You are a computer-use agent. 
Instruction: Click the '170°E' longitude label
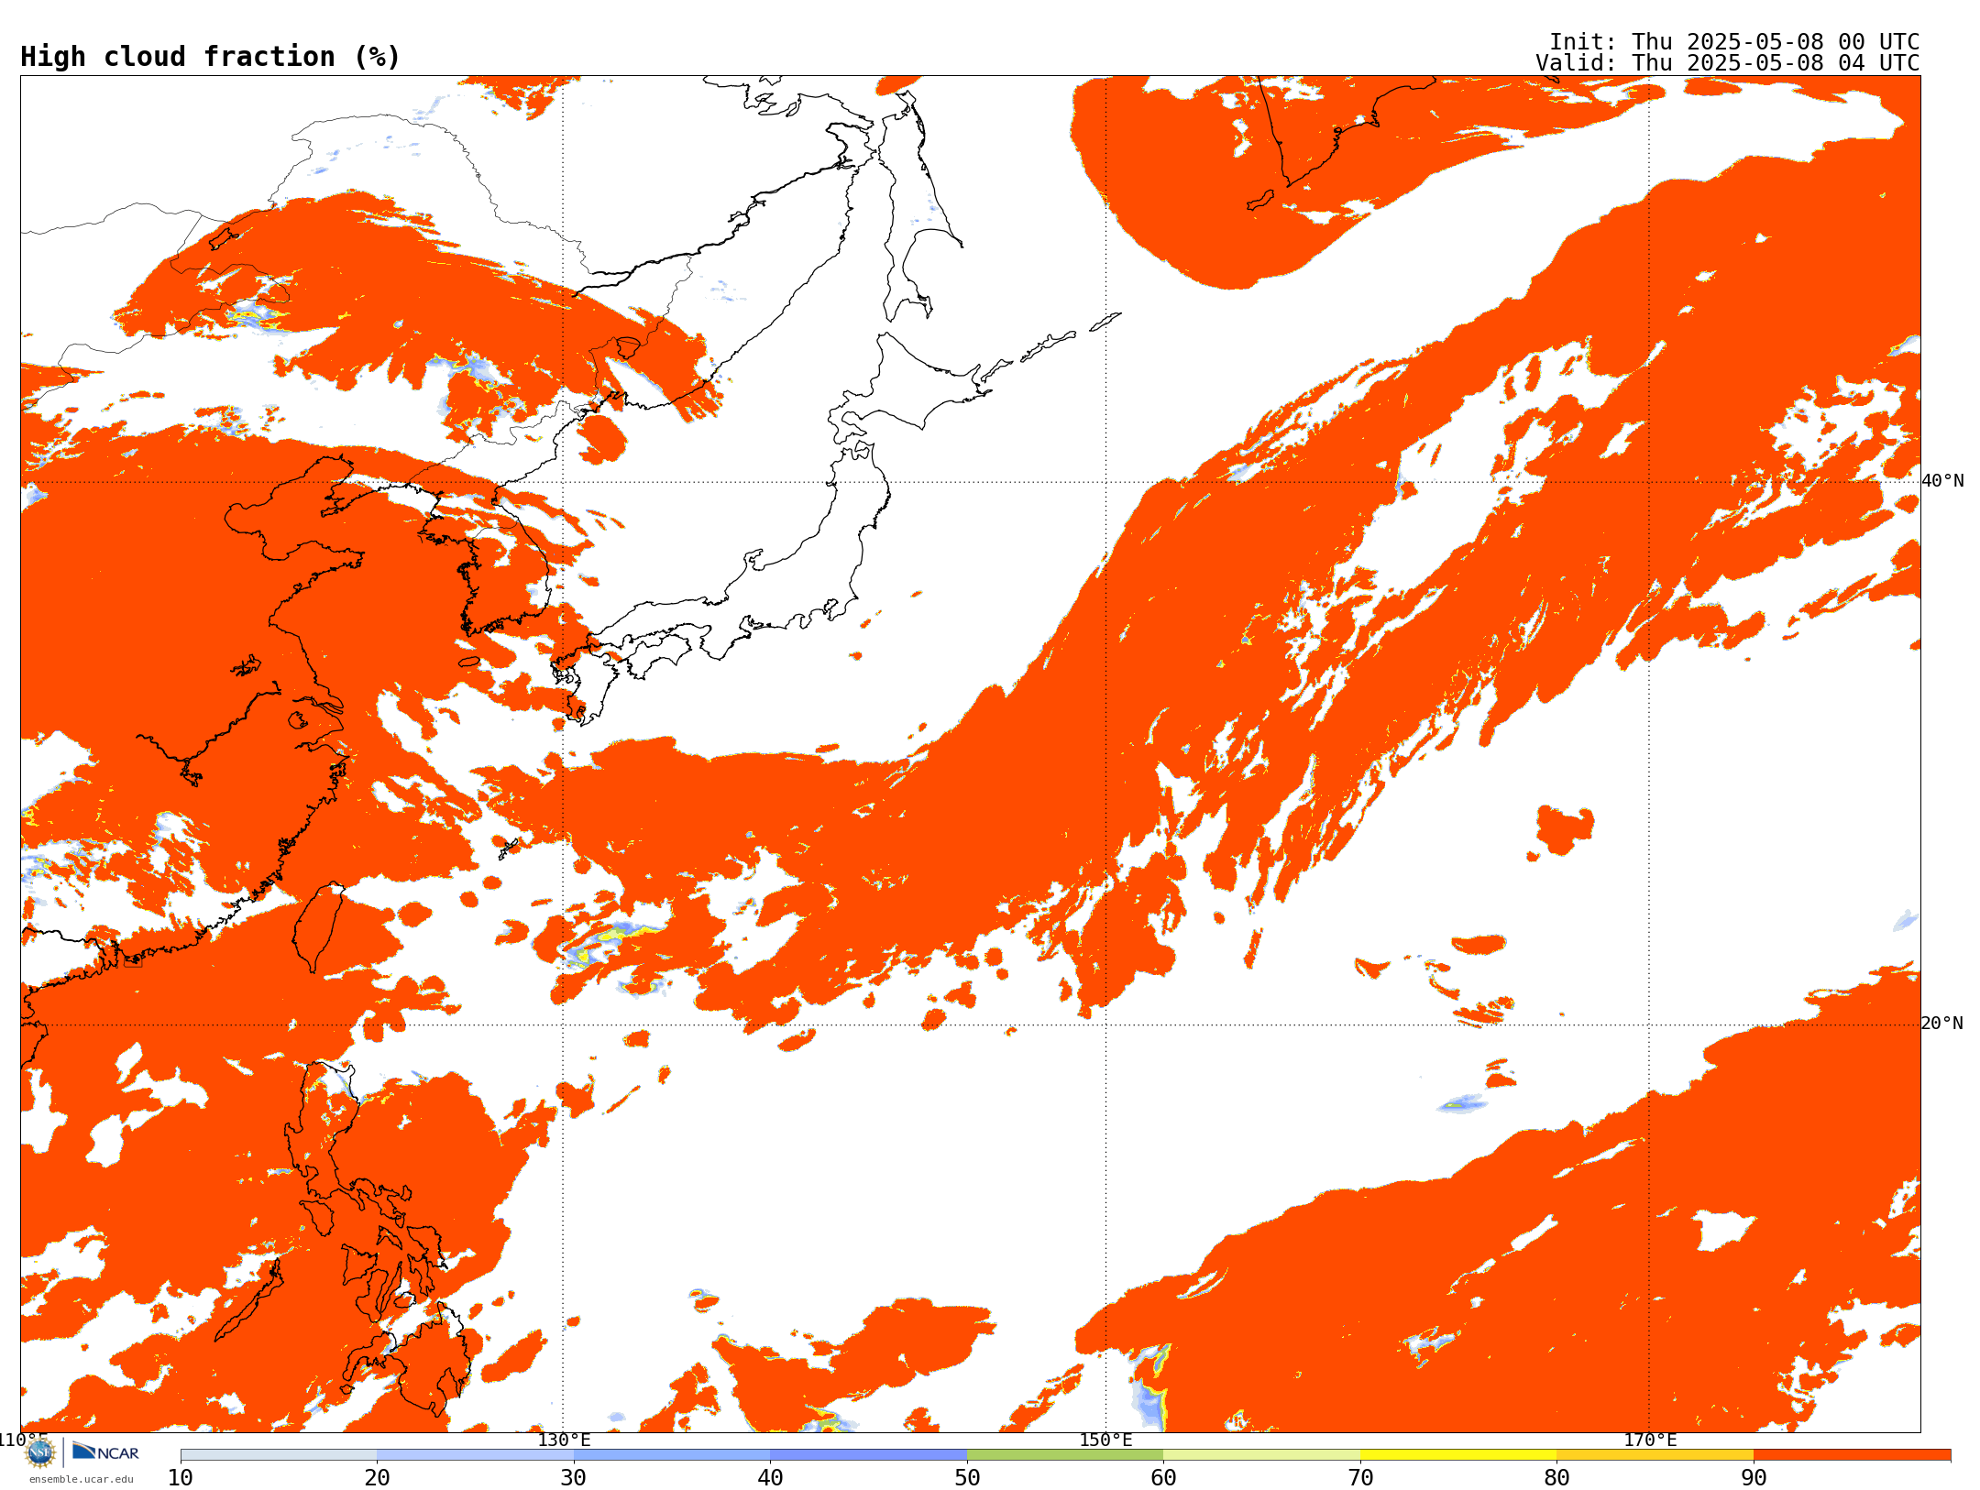1650,1440
